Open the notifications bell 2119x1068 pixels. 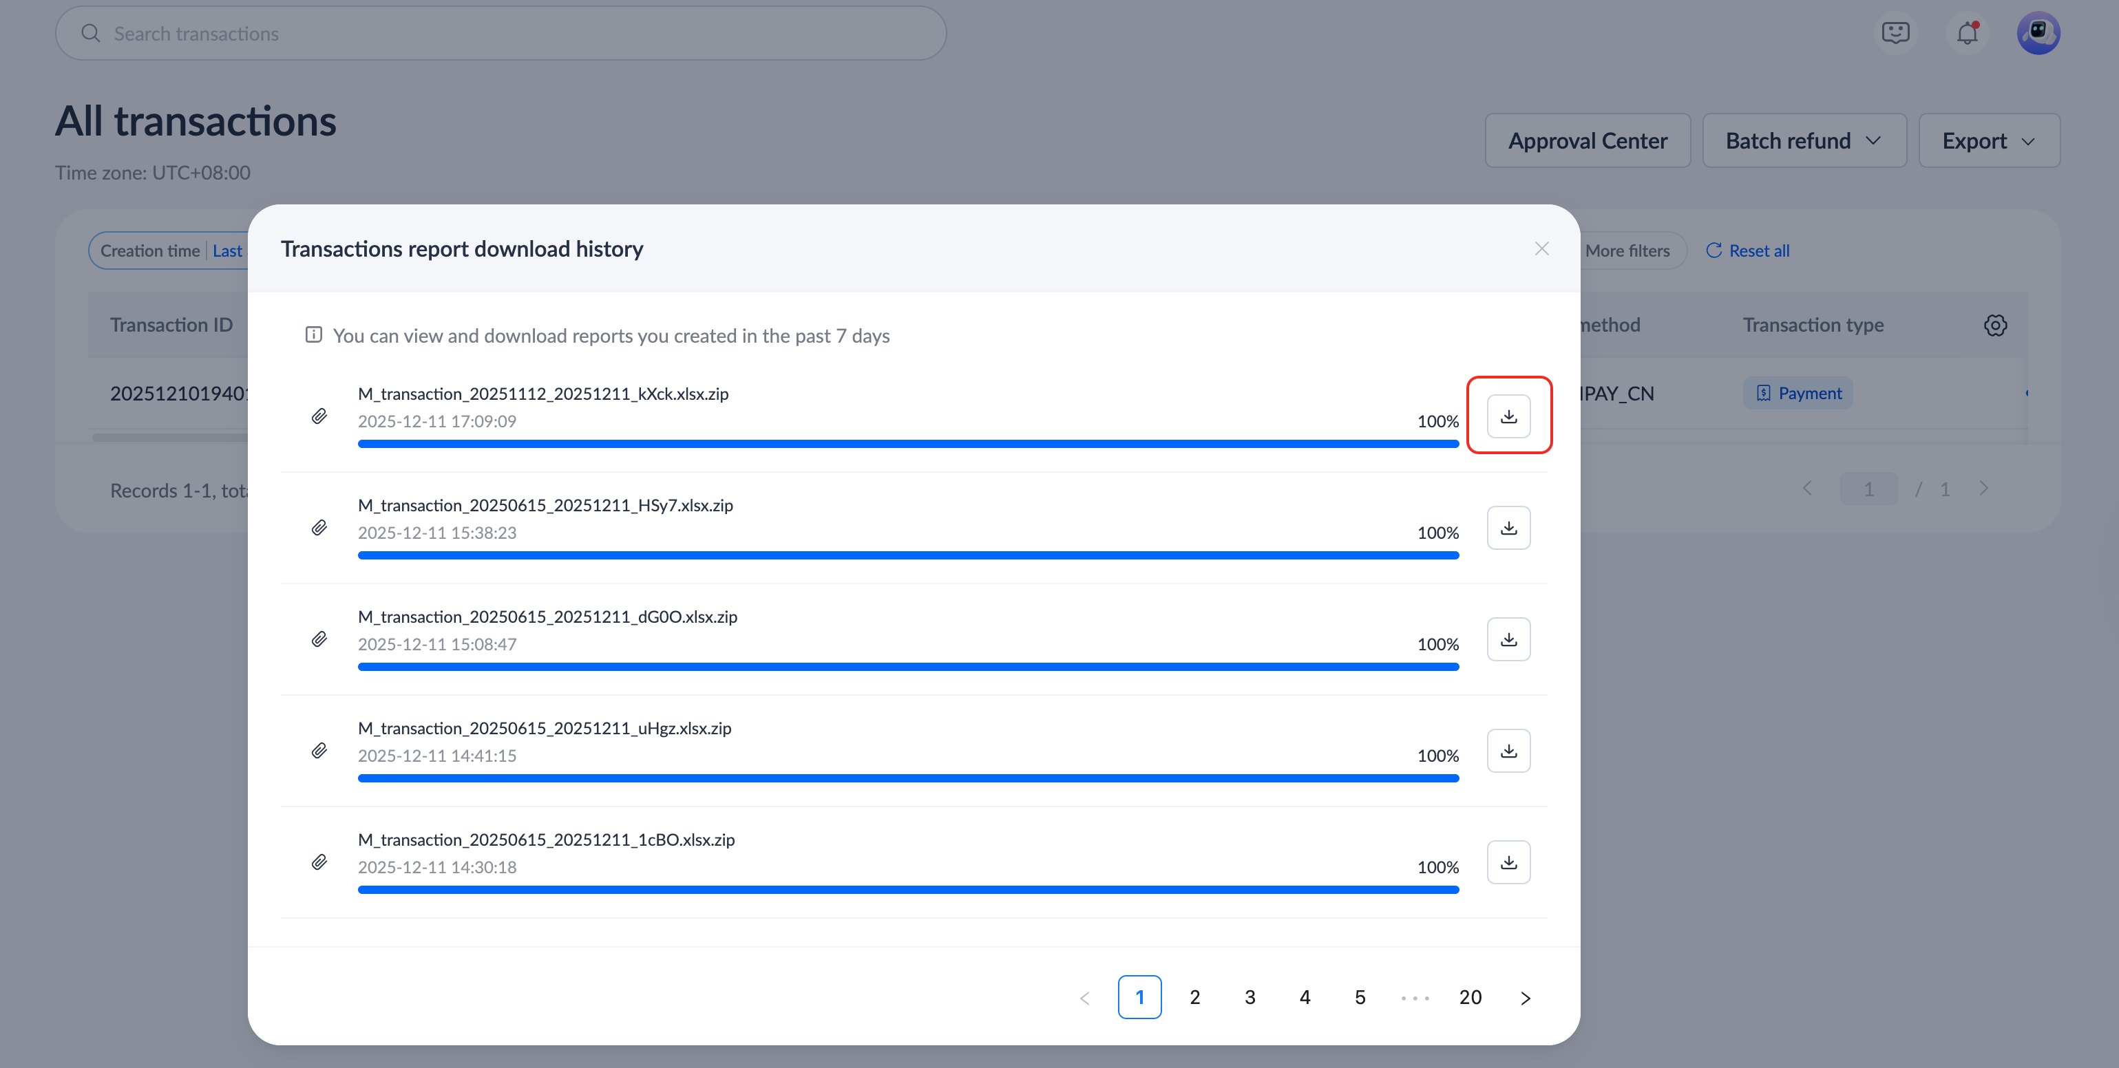tap(1967, 34)
